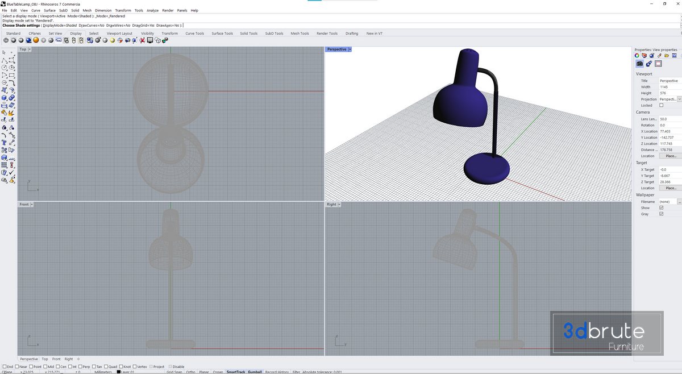Open the camera view properties icon
The height and width of the screenshot is (374, 682).
639,64
